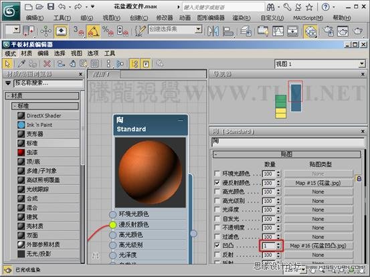Click the 3ds Max application logo button
The width and height of the screenshot is (370, 277).
click(11, 11)
